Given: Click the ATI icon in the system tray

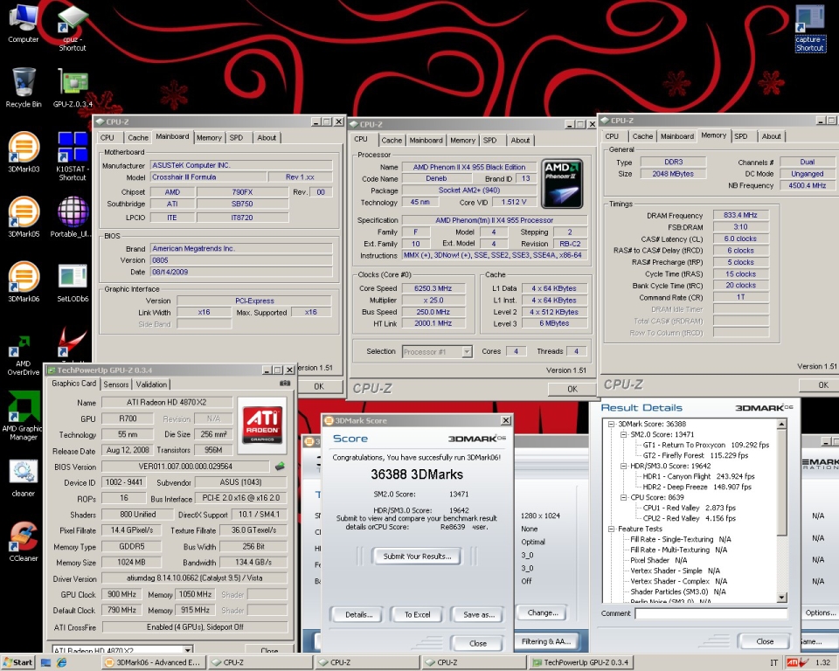Looking at the screenshot, I should (x=792, y=662).
